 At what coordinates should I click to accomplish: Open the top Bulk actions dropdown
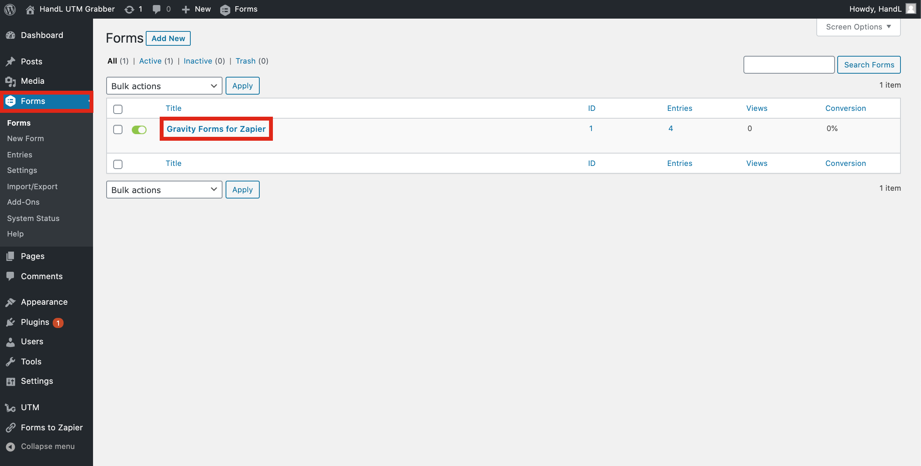coord(164,86)
